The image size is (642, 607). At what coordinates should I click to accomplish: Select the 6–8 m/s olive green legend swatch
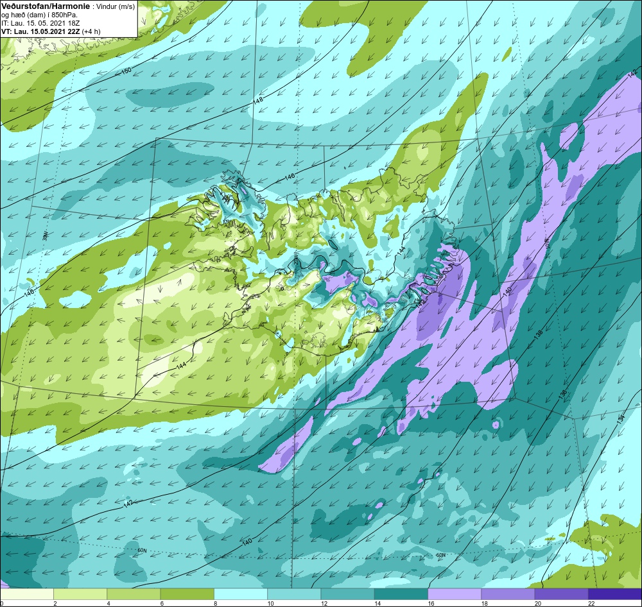pos(187,594)
